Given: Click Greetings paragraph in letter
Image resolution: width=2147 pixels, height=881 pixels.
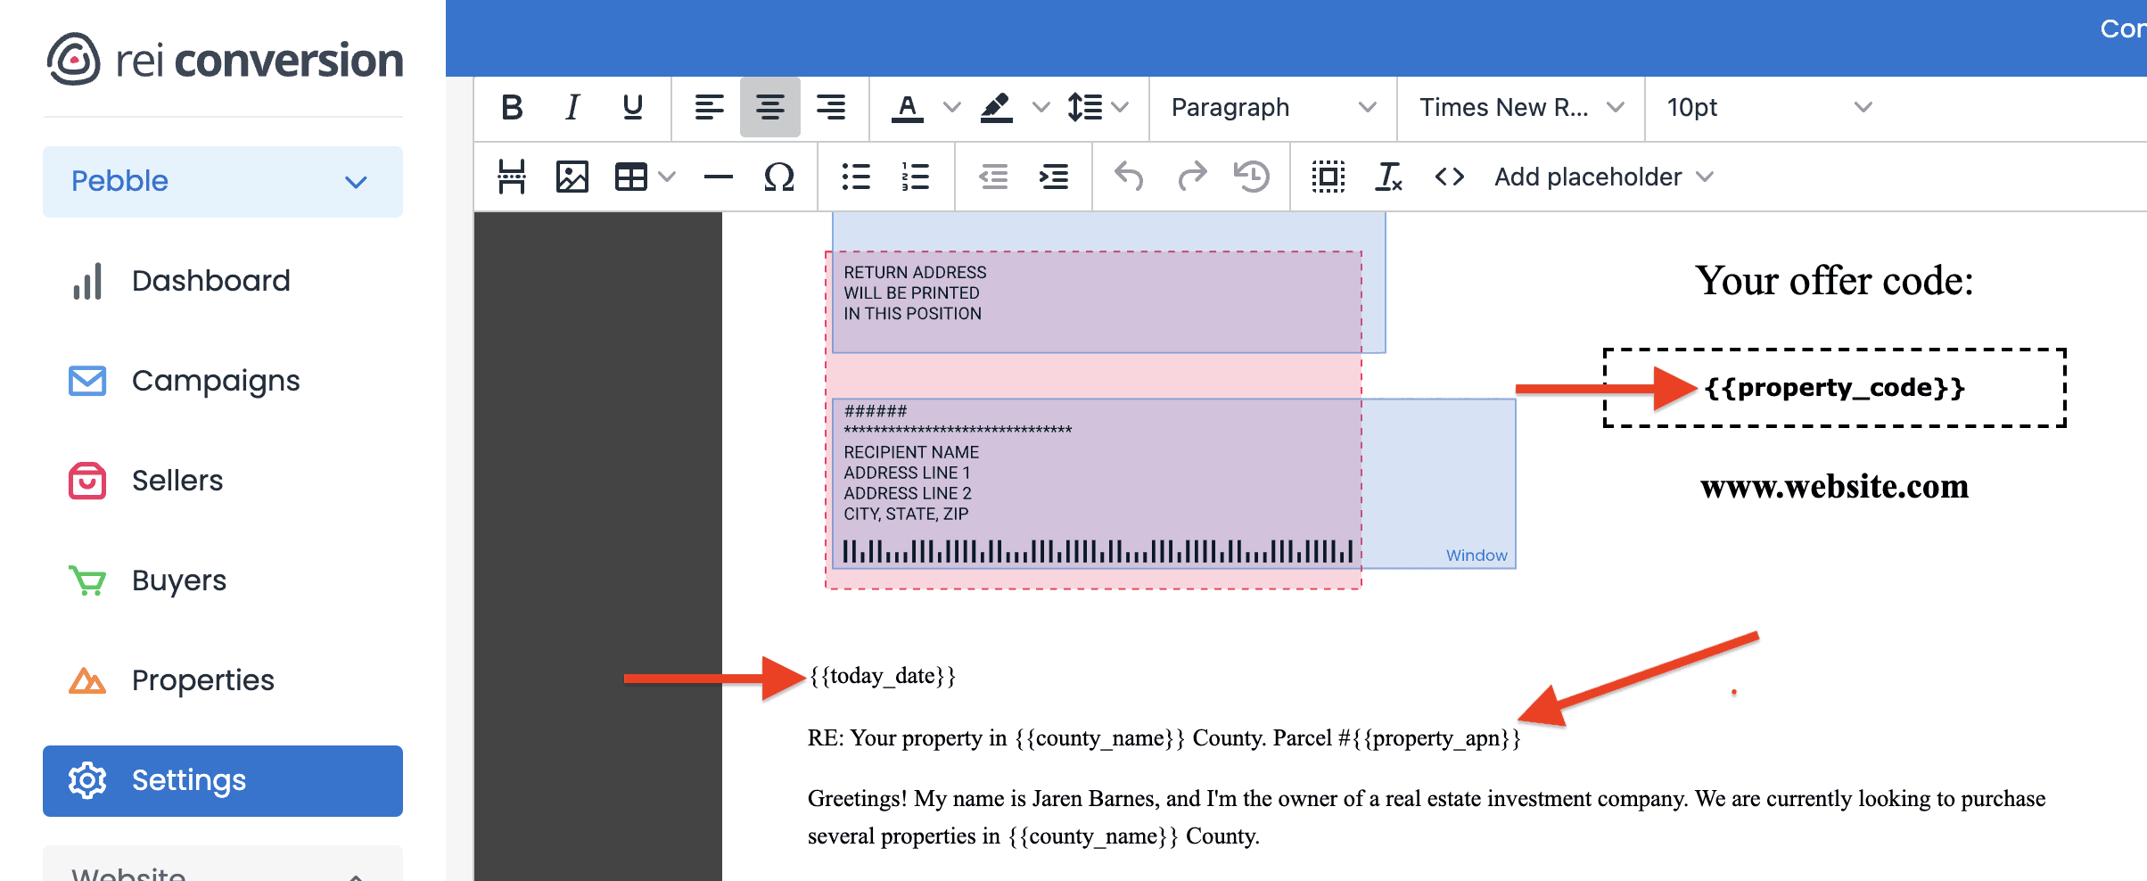Looking at the screenshot, I should 1427,817.
